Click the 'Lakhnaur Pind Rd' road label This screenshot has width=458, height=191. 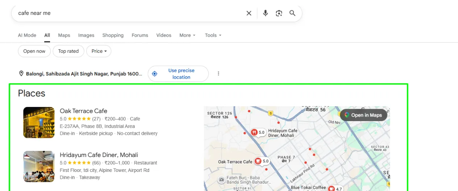coord(302,173)
